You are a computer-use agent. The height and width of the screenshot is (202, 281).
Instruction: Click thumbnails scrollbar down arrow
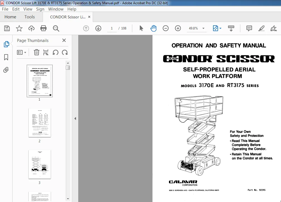point(68,199)
